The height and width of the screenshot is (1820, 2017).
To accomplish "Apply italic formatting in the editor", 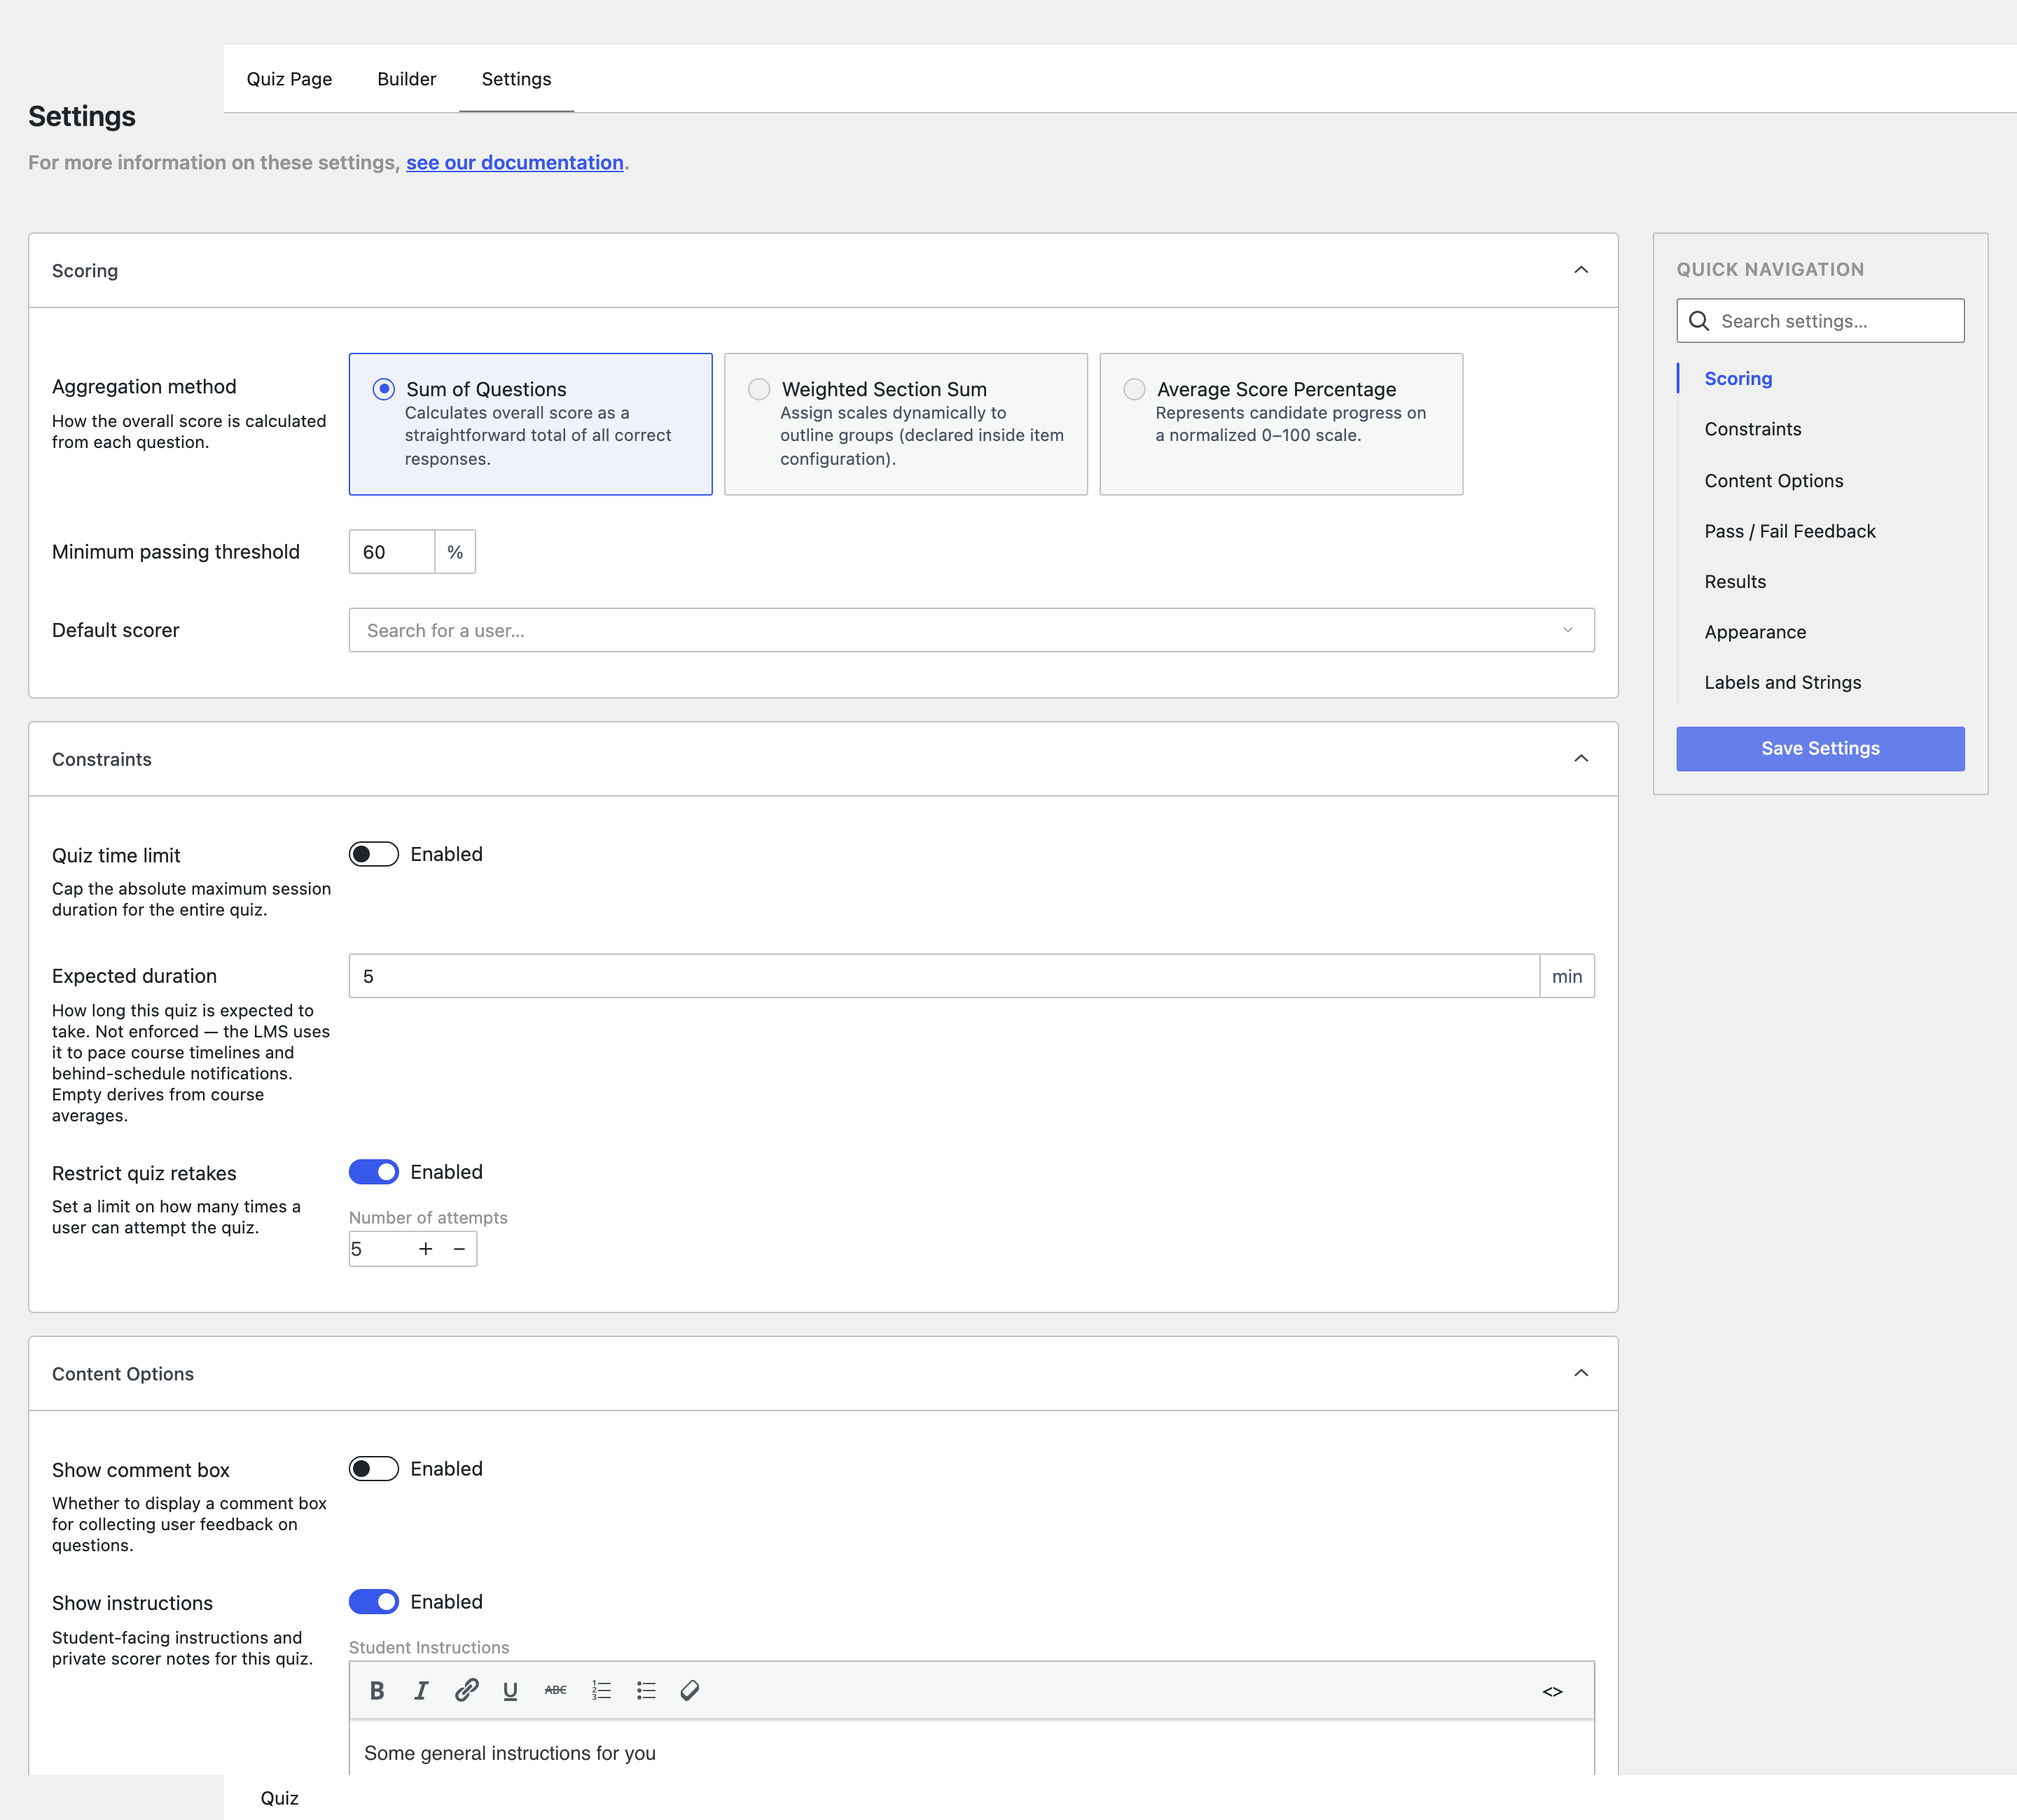I will (421, 1691).
